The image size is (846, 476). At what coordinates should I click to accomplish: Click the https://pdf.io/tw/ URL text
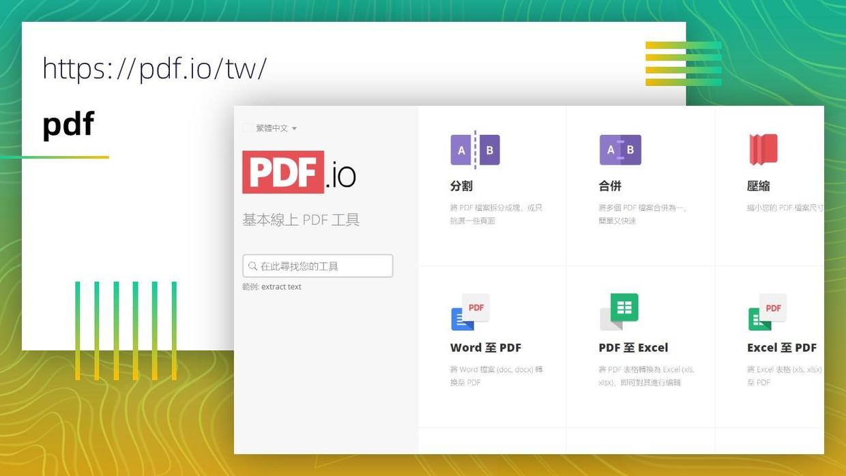(x=154, y=68)
